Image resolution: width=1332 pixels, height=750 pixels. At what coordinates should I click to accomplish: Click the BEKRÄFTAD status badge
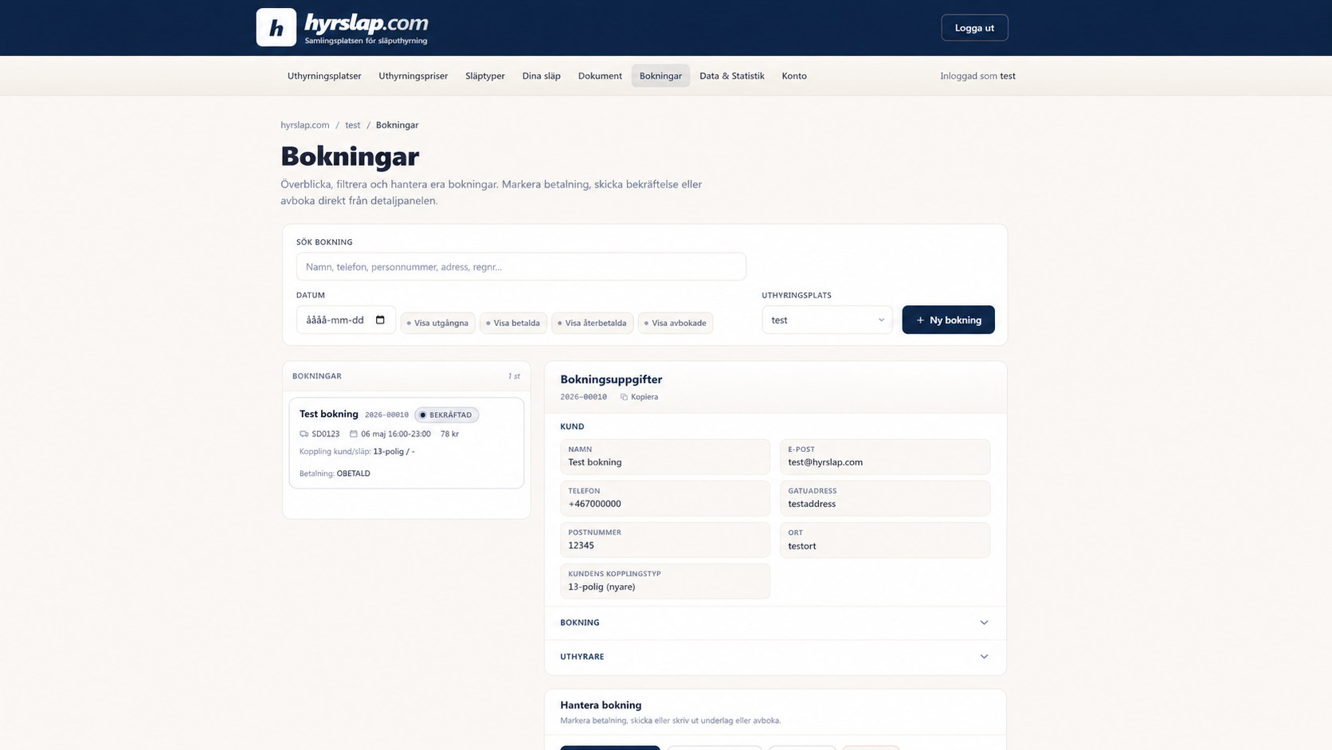(x=447, y=415)
